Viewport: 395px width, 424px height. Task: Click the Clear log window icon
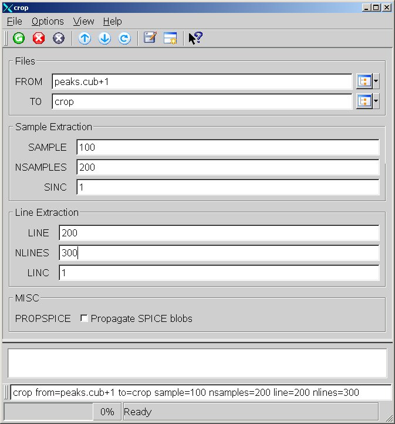pyautogui.click(x=170, y=38)
